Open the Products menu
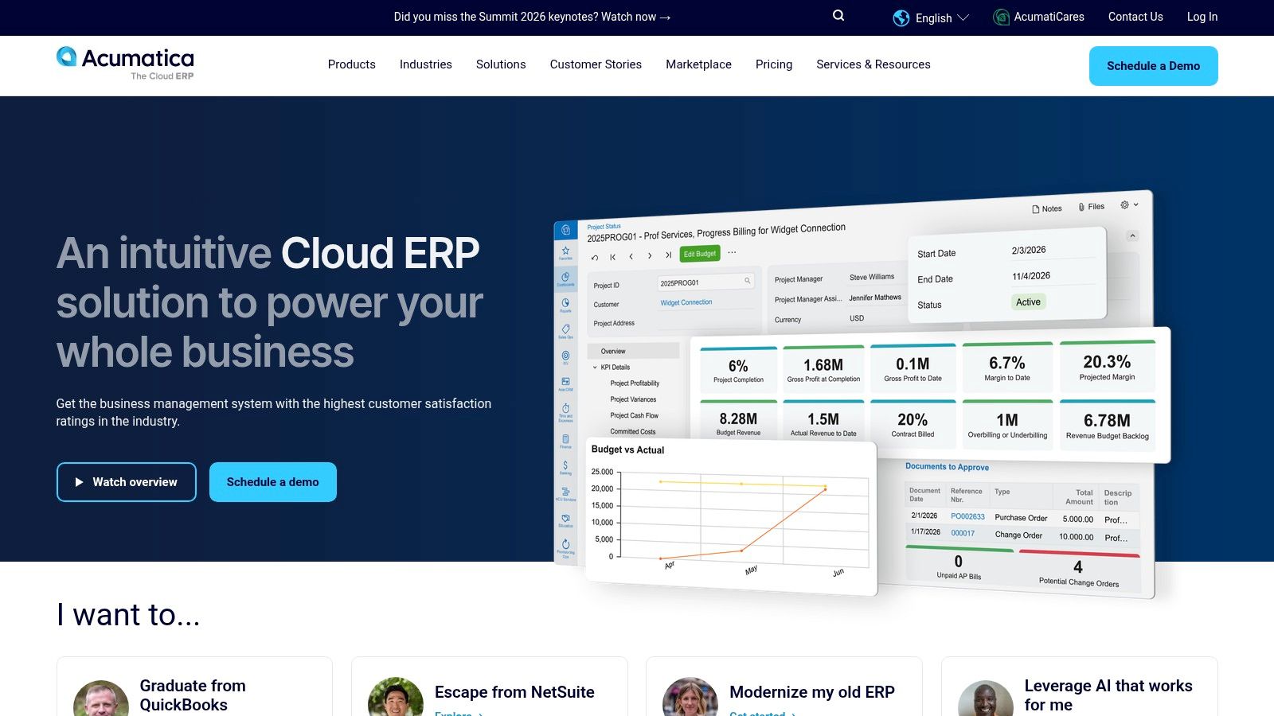This screenshot has height=716, width=1274. point(351,64)
